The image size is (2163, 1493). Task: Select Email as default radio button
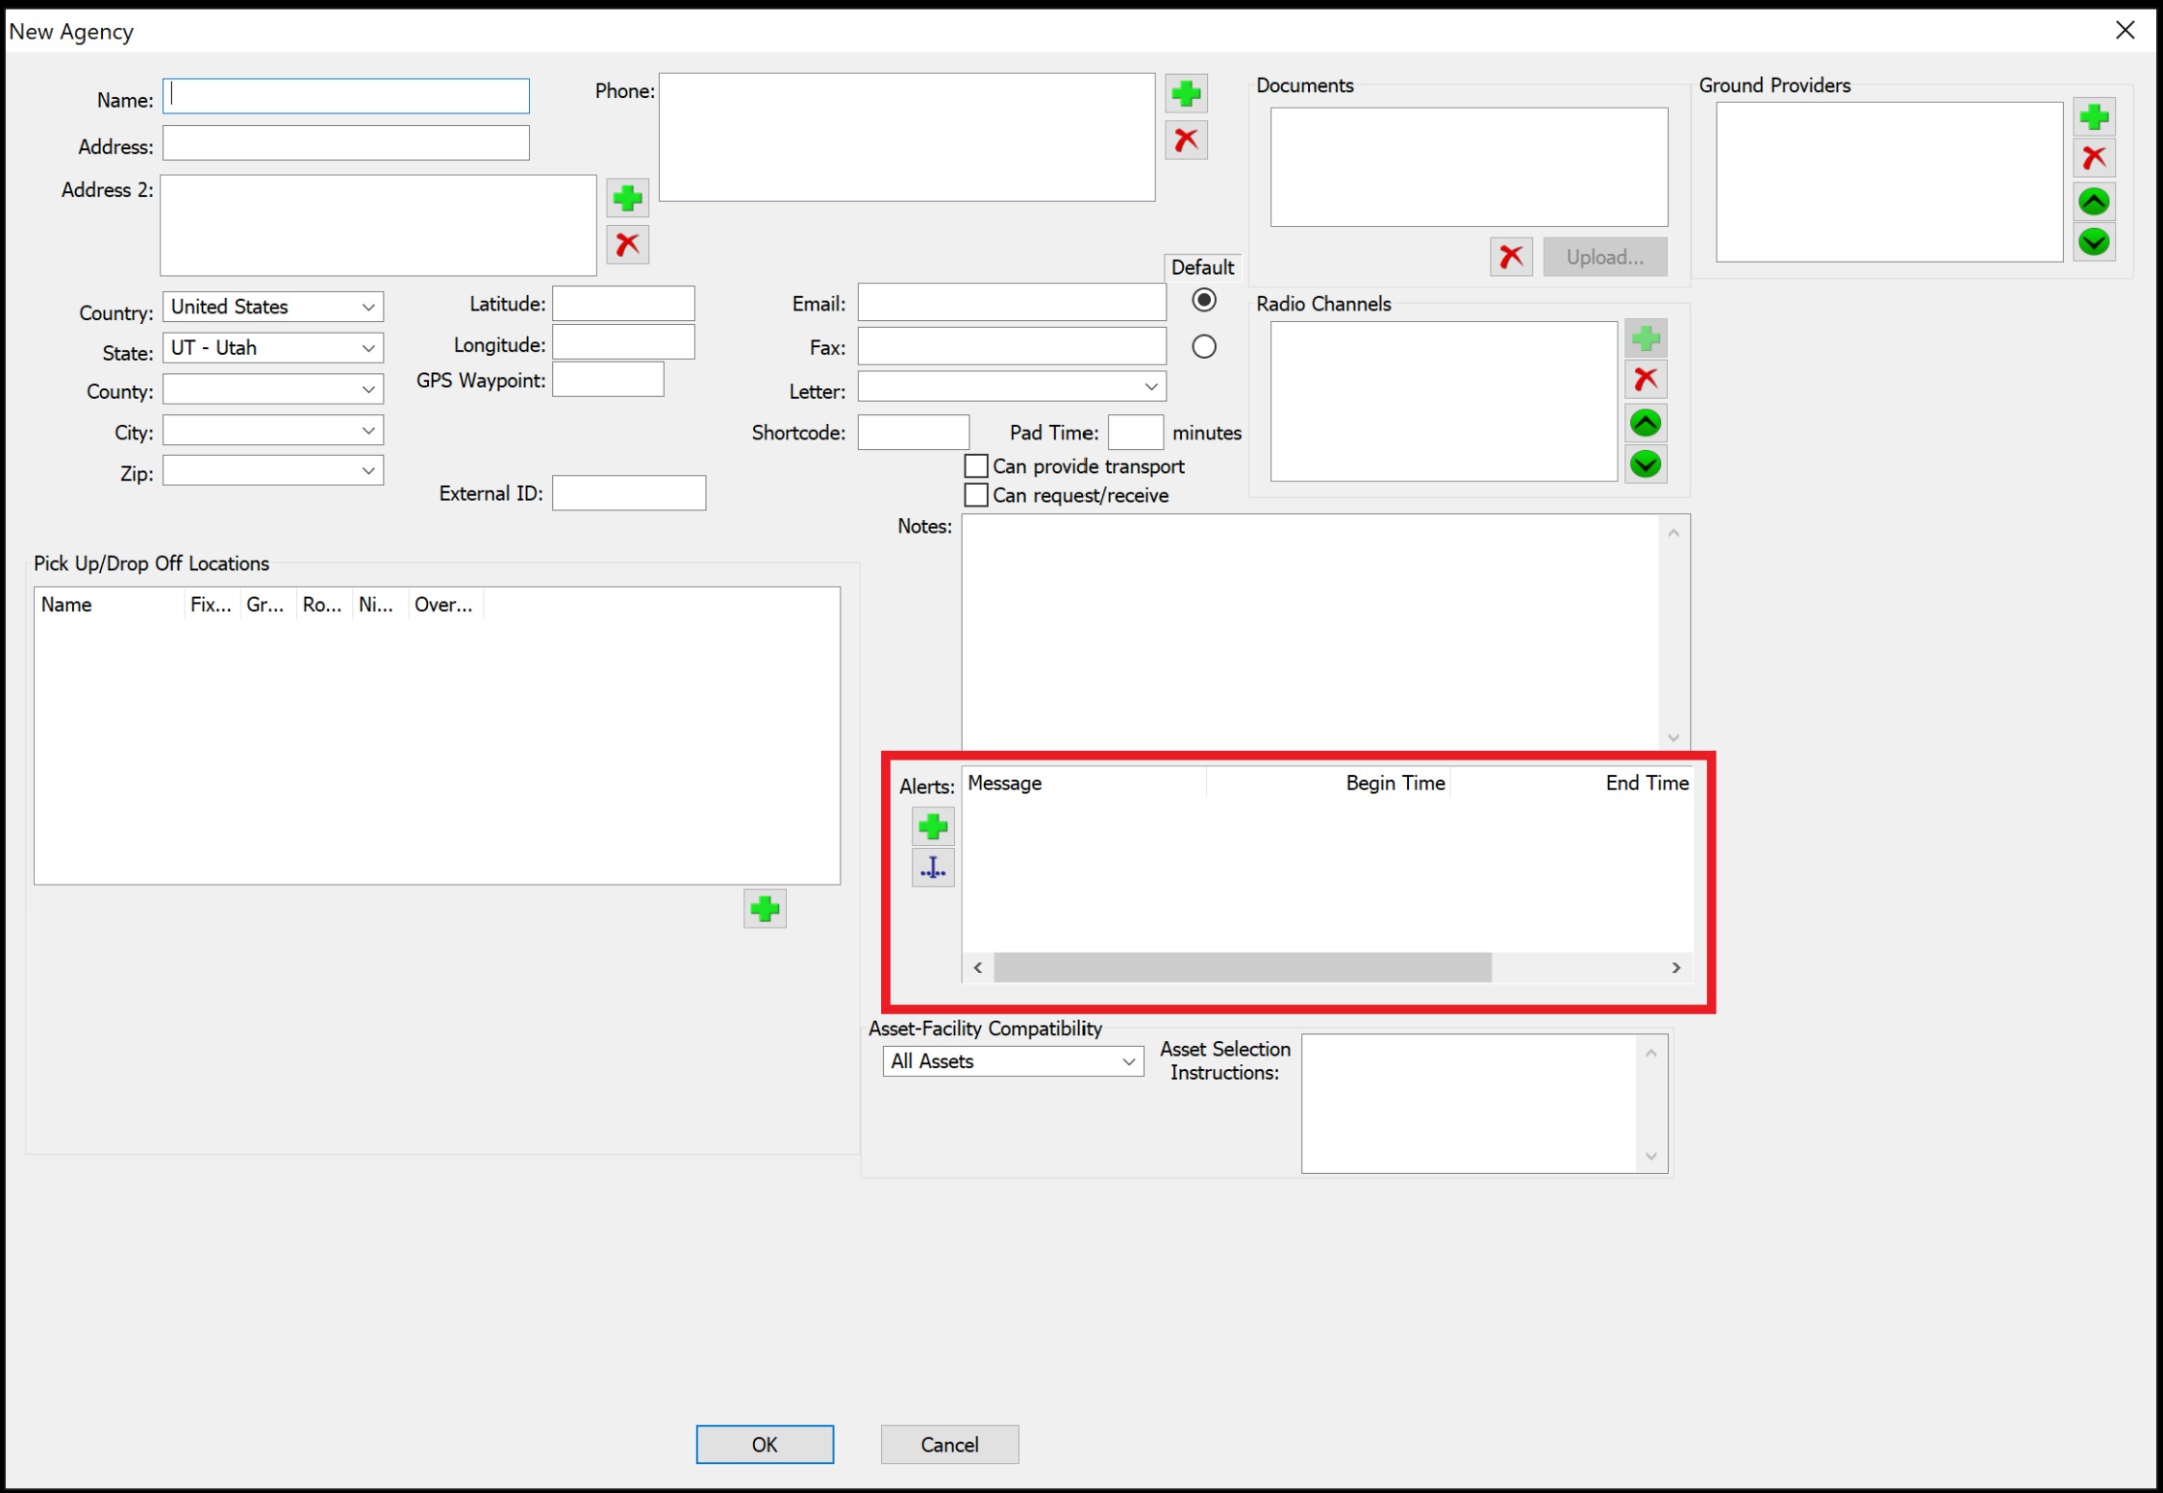(x=1203, y=300)
